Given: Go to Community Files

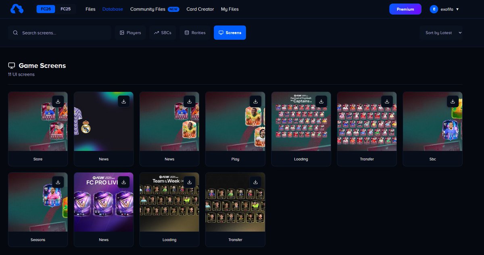Looking at the screenshot, I should click(x=148, y=9).
